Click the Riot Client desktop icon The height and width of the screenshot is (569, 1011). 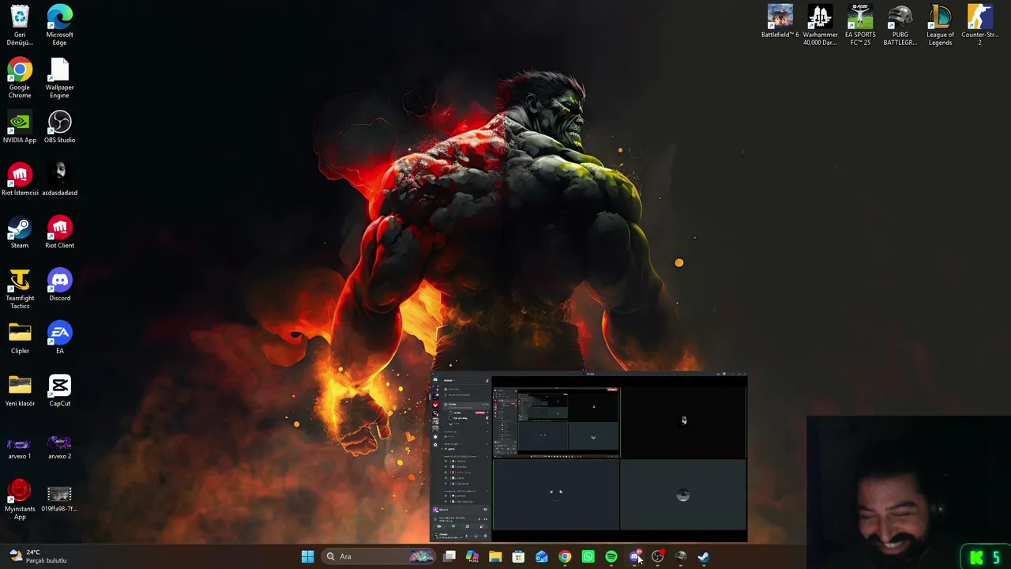pyautogui.click(x=59, y=232)
